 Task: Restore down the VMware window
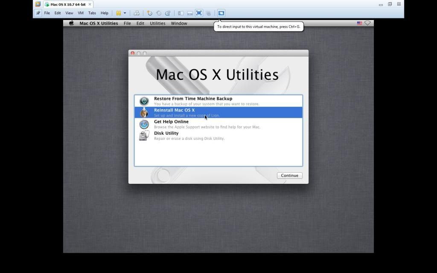click(x=390, y=4)
